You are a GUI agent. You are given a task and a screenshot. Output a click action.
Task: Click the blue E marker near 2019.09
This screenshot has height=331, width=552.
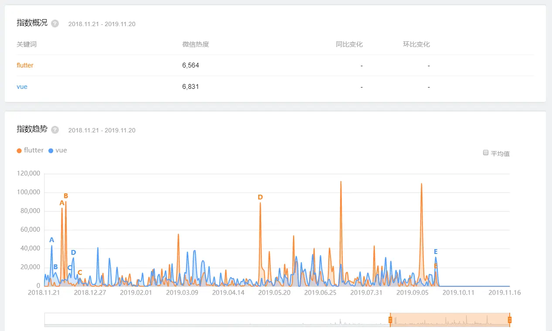(x=436, y=252)
